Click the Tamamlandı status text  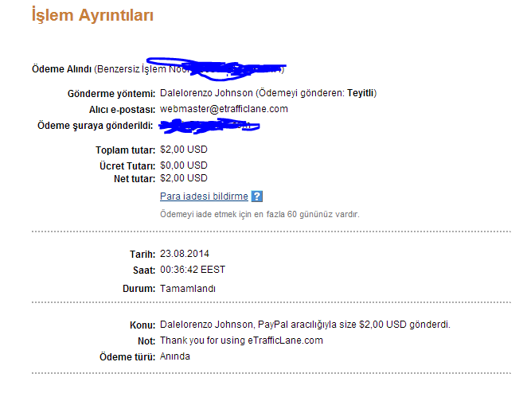pos(188,288)
